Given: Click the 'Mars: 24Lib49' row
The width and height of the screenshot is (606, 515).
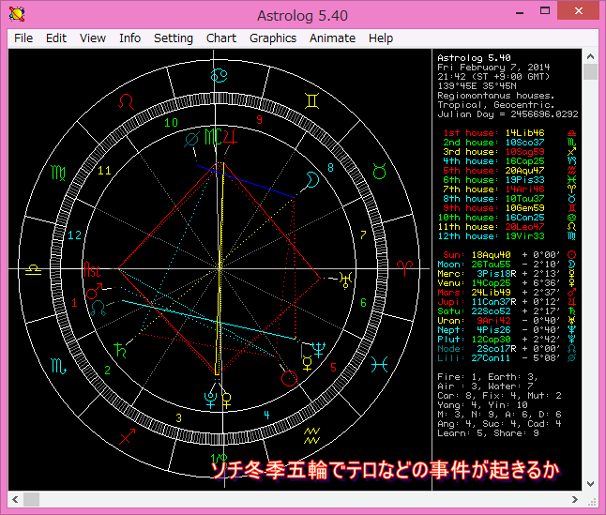Looking at the screenshot, I should (x=508, y=293).
